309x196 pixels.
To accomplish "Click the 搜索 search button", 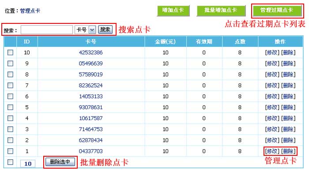I will coord(105,30).
